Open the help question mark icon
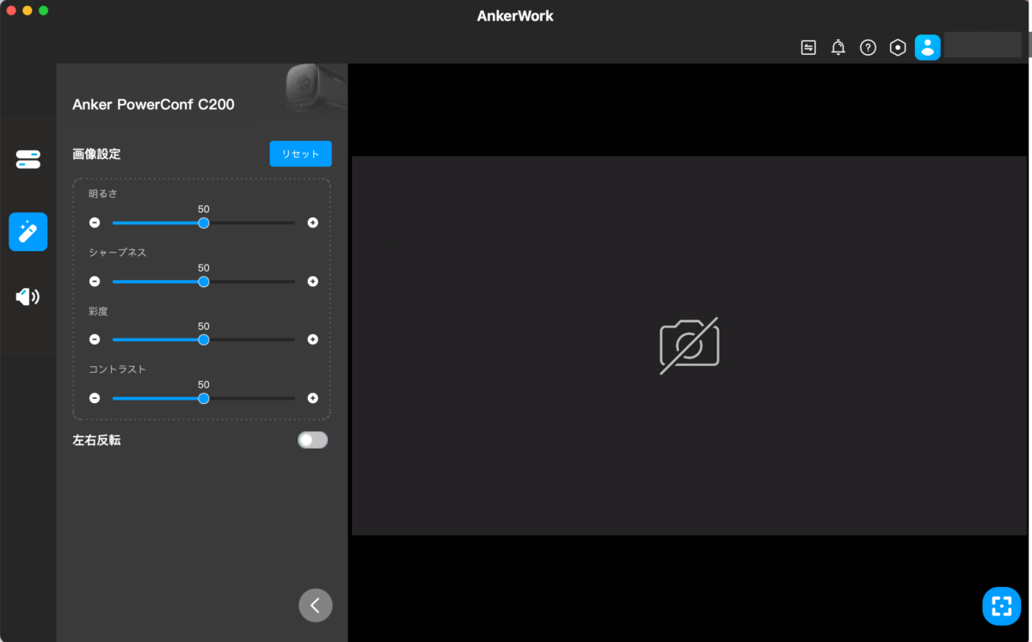 (868, 47)
